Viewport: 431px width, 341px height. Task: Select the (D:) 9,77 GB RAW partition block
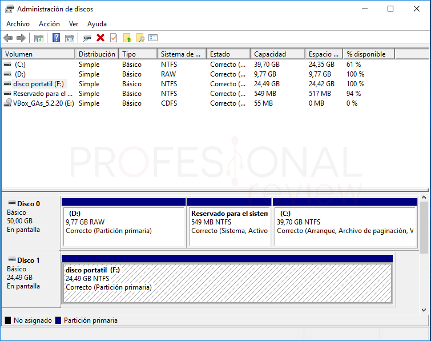(x=124, y=223)
